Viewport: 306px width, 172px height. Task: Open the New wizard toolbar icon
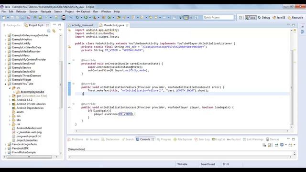[4, 18]
